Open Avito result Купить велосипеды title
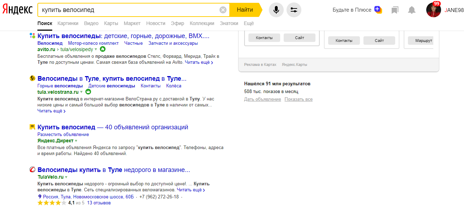Screen dimensions: 464x210 tap(123, 36)
